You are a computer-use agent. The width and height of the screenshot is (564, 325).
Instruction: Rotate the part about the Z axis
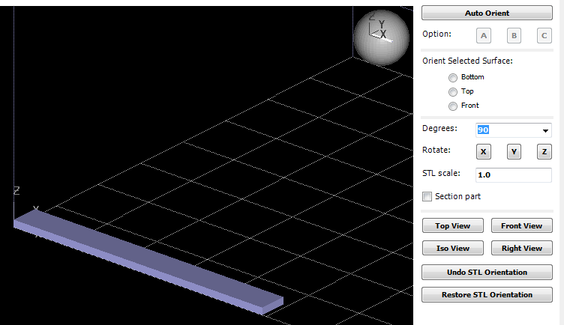(544, 151)
